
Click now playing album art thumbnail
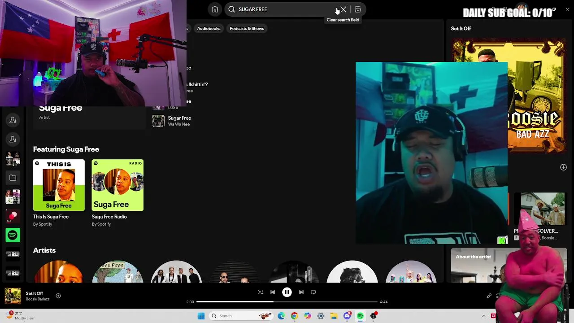tap(13, 296)
